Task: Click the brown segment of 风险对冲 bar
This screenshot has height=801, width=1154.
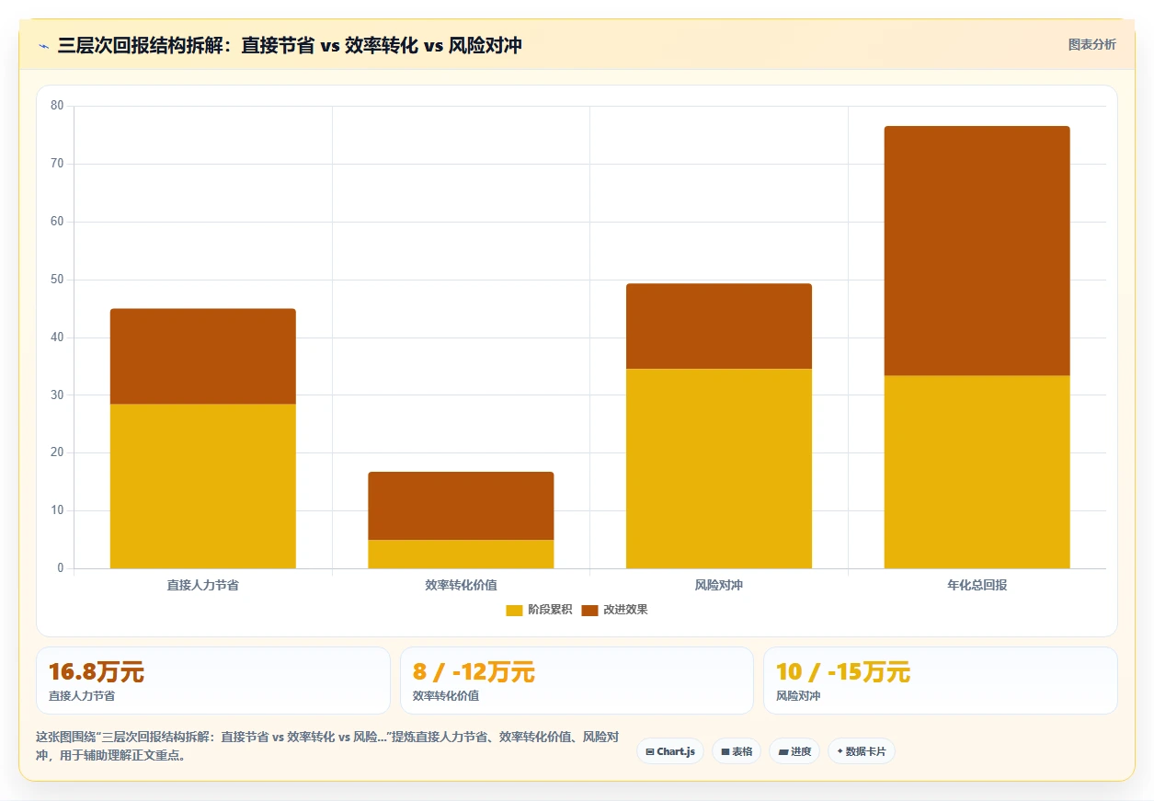Action: tap(719, 326)
